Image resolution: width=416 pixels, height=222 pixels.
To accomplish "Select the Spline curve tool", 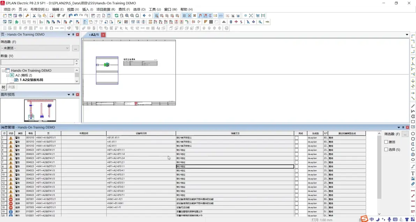I will coord(413,166).
